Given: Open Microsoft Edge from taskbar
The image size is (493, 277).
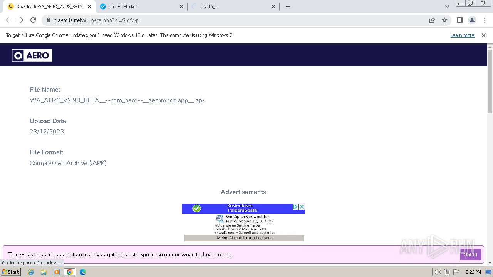Looking at the screenshot, I should point(83,272).
